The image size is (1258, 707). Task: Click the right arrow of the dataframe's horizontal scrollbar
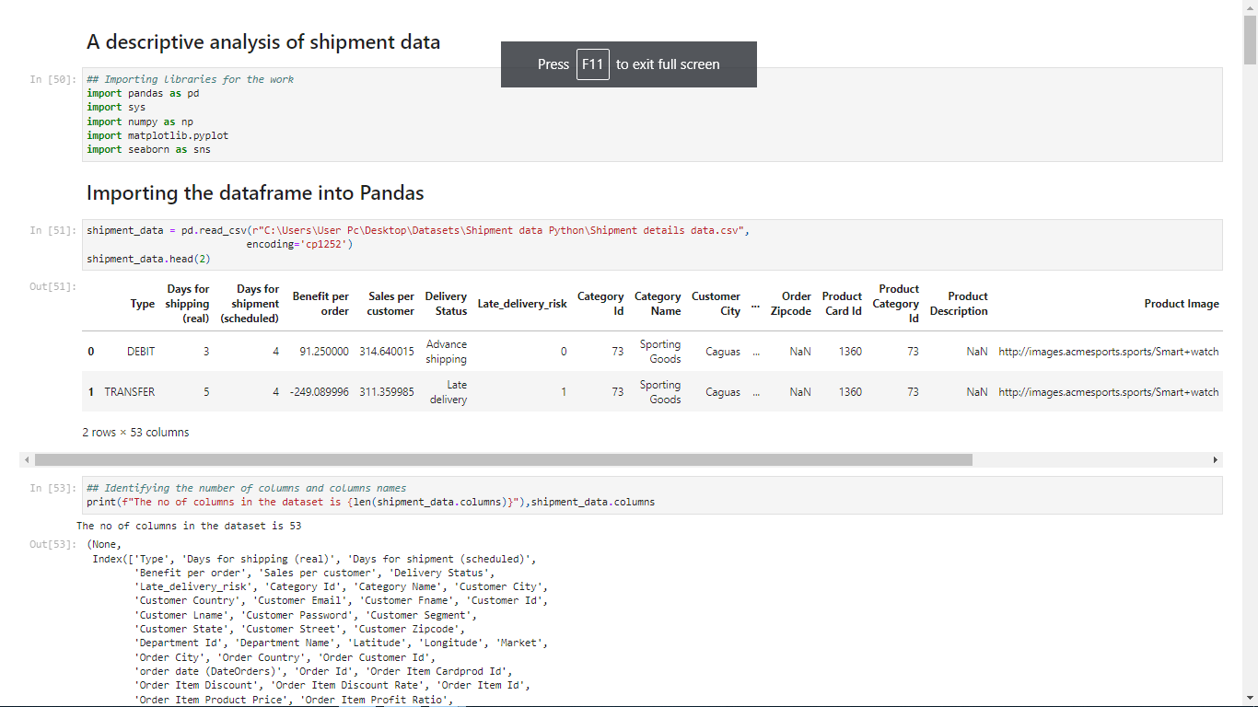pyautogui.click(x=1215, y=459)
